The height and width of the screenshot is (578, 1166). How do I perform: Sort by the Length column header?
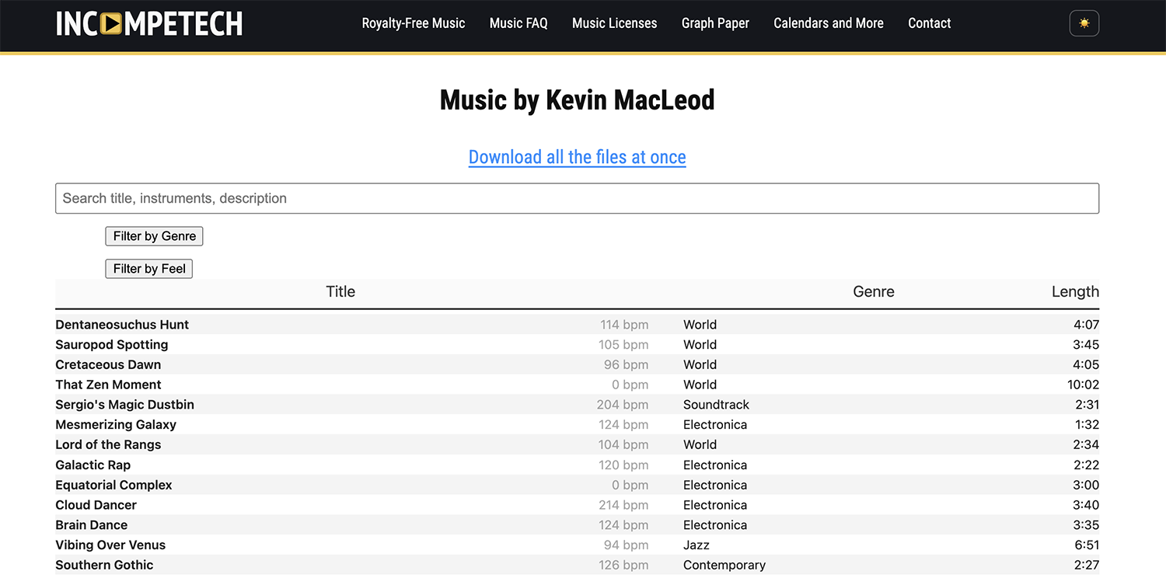1075,292
